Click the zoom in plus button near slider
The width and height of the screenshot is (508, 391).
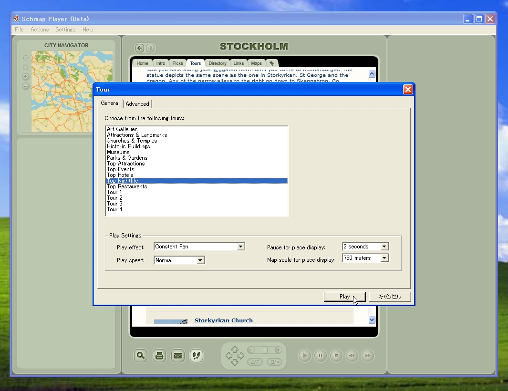(x=278, y=350)
